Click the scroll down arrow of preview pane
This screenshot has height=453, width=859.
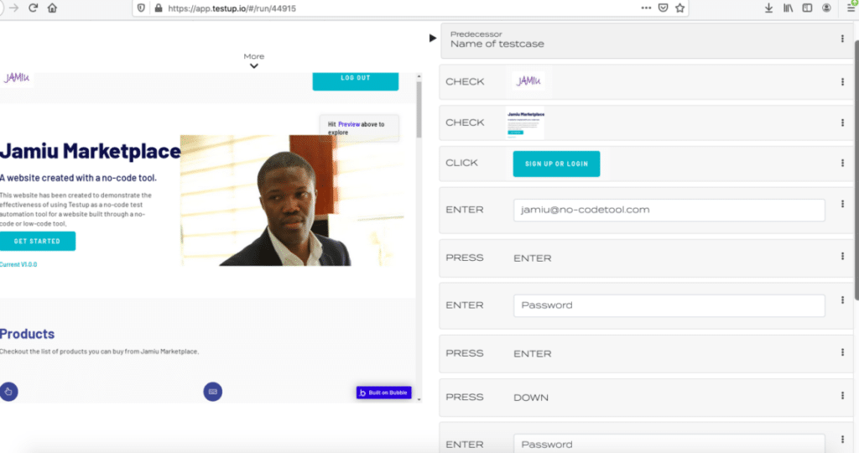(x=419, y=399)
